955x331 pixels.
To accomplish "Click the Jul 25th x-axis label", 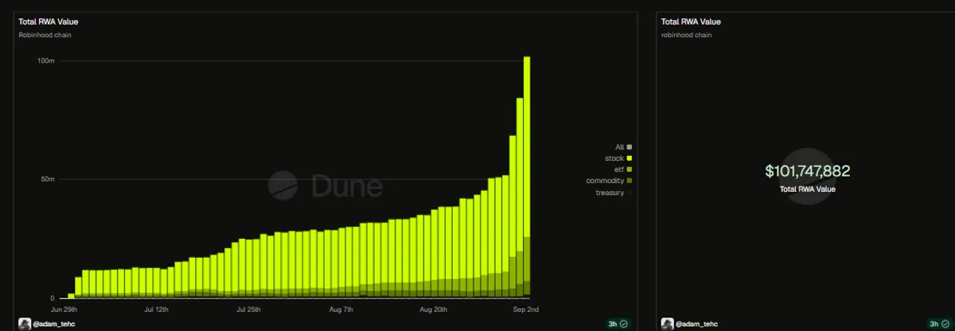I will point(248,309).
